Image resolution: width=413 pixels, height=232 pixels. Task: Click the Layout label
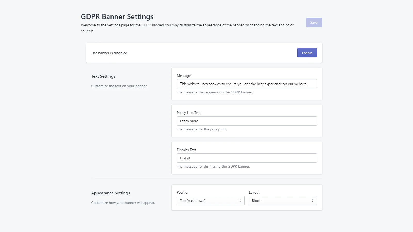coord(254,192)
